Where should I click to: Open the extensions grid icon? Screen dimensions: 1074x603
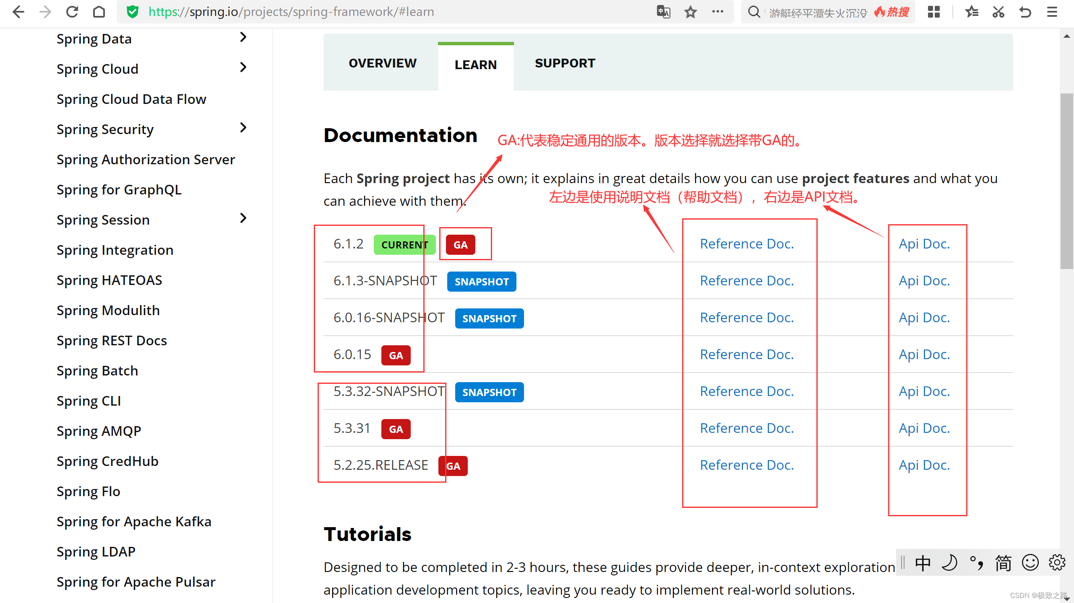tap(933, 12)
